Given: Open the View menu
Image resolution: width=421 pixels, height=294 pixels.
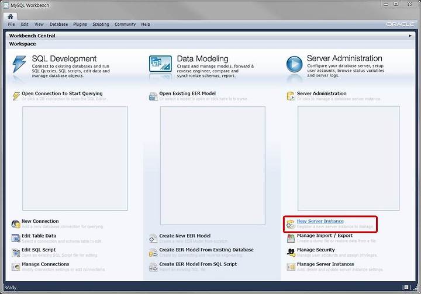Looking at the screenshot, I should click(39, 24).
